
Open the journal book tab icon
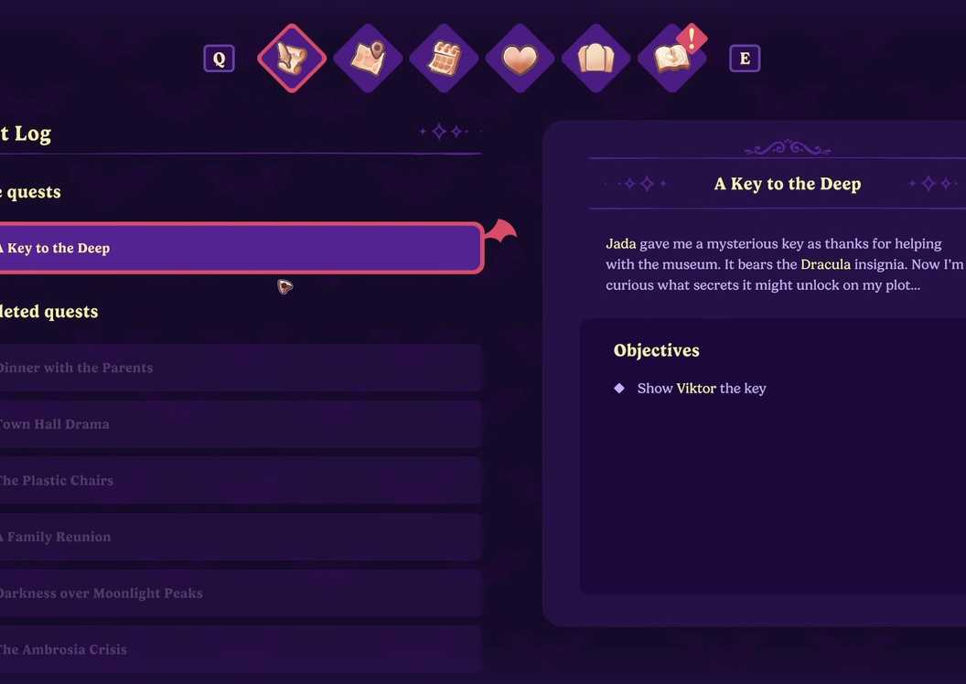click(671, 59)
